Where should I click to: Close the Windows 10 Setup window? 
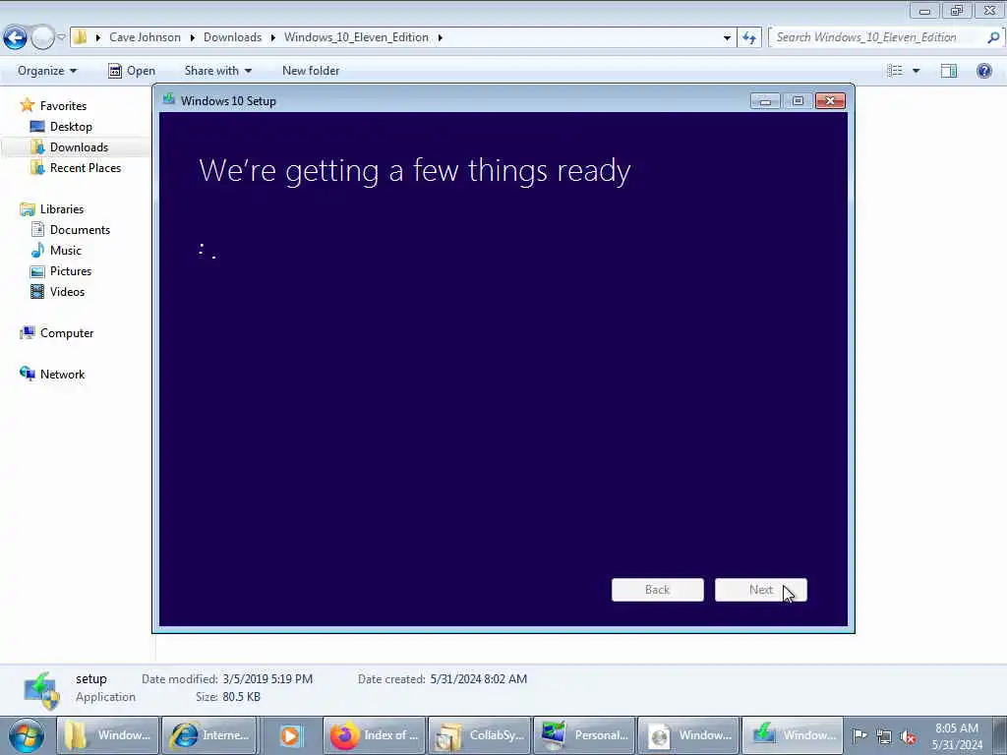[830, 101]
